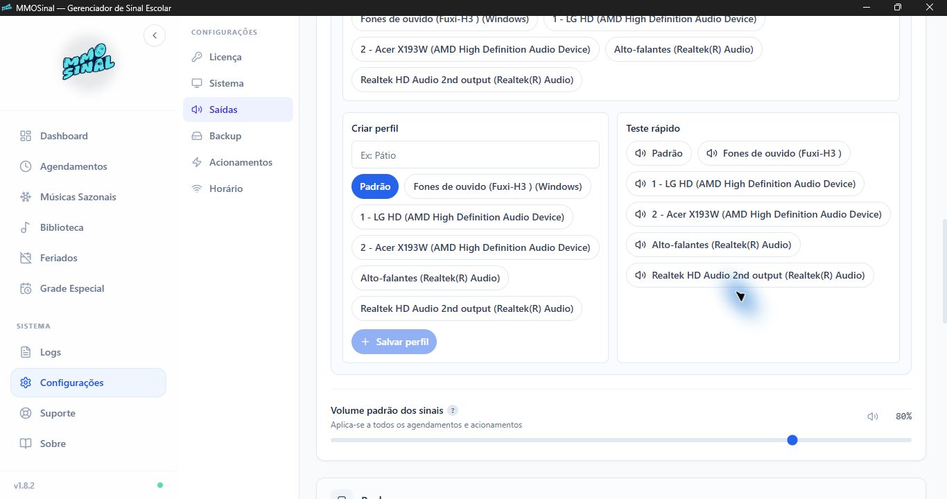Test Realtek HD Audio 2nd output in Teste rápido

click(x=750, y=275)
